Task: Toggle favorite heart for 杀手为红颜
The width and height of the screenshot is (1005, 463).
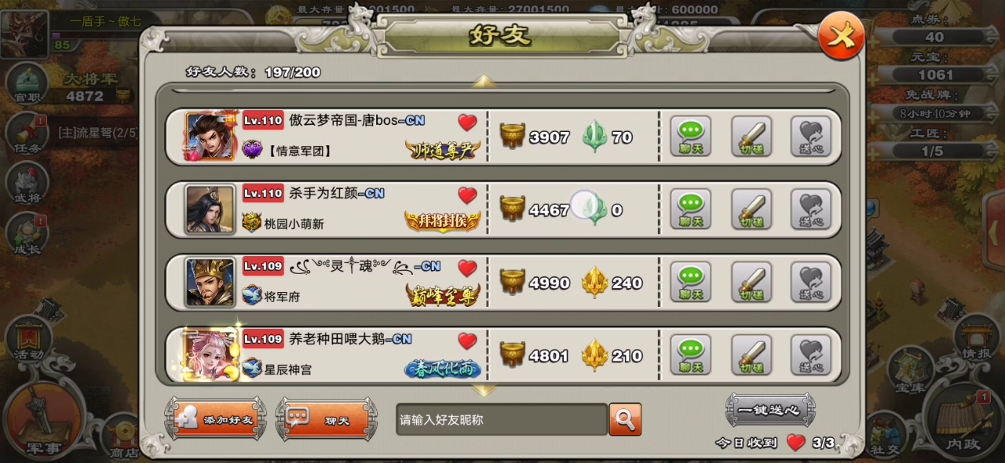Action: click(x=467, y=195)
